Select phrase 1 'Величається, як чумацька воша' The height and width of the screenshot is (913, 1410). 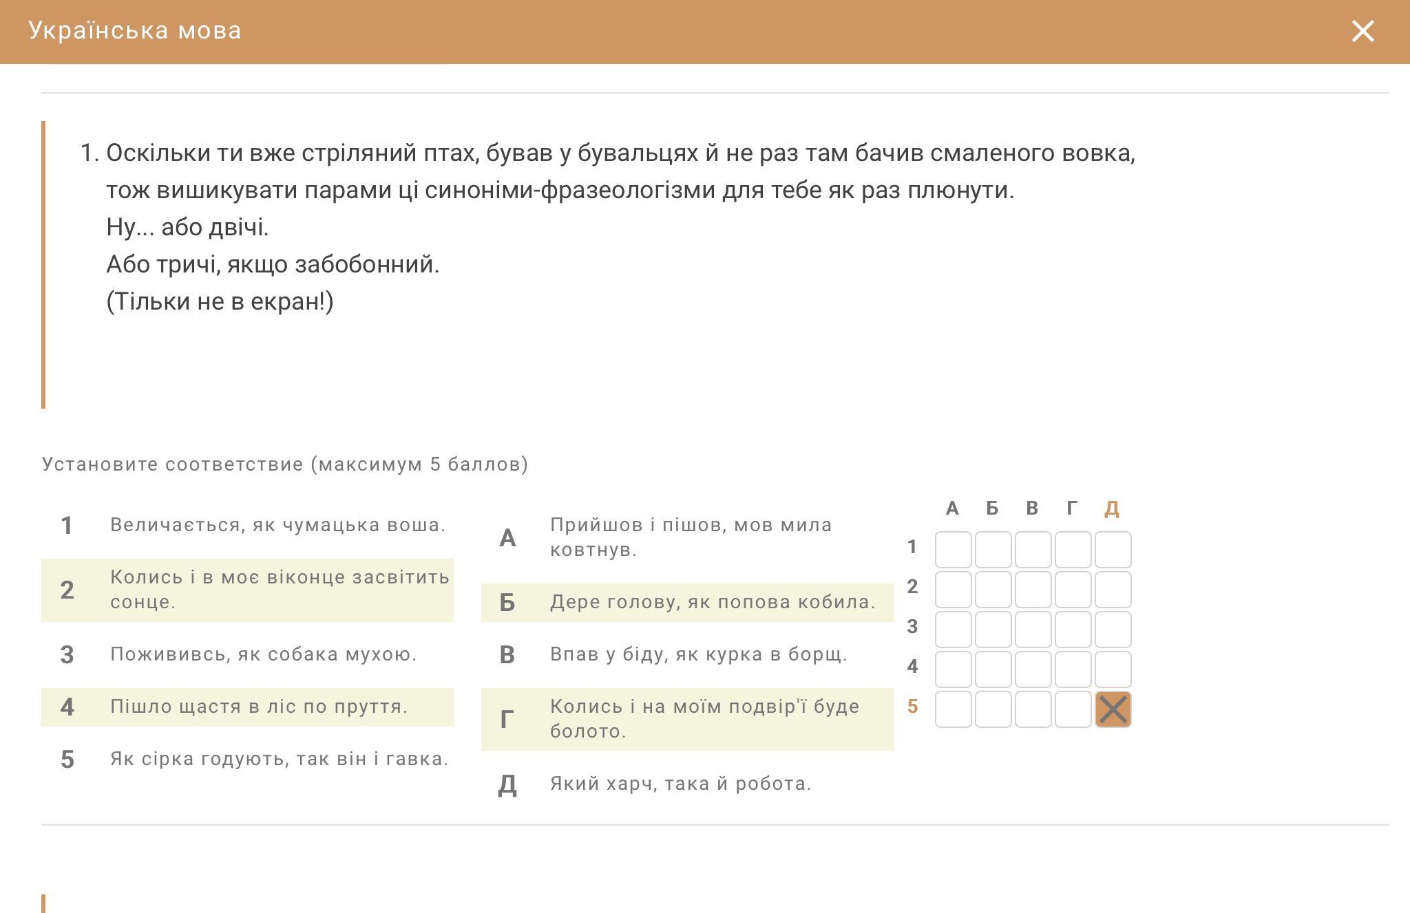coord(277,525)
